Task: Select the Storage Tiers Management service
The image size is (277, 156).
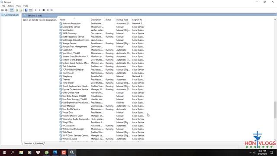Action: (74, 47)
